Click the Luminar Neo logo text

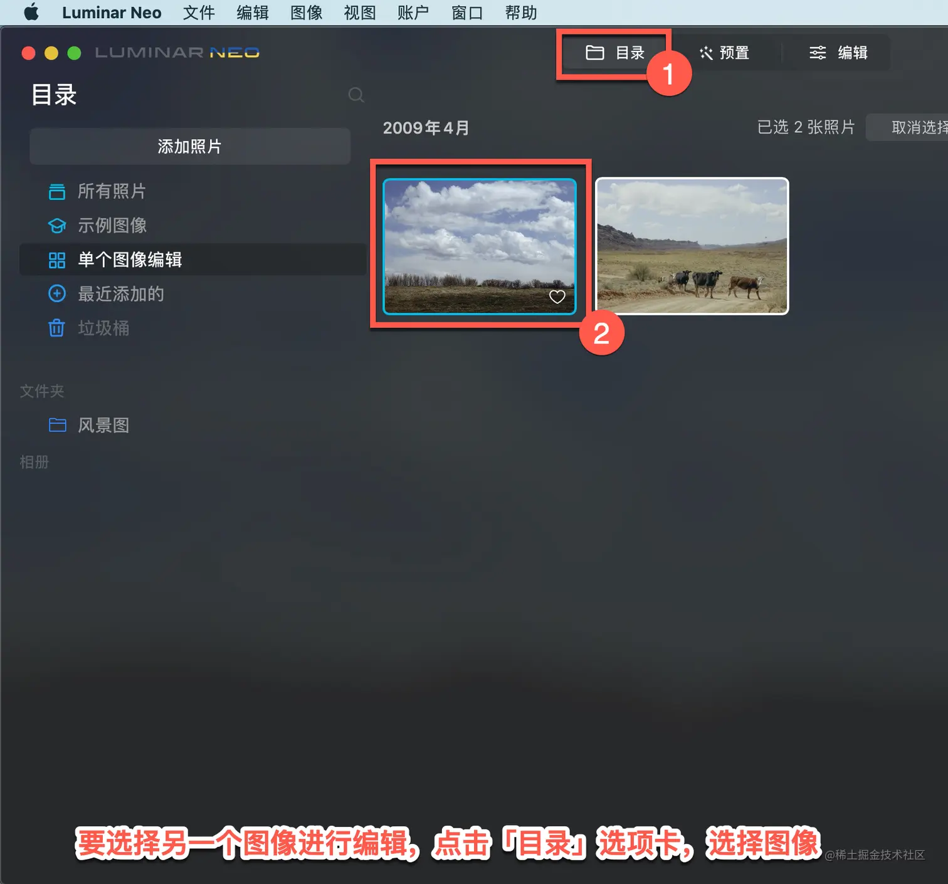click(x=177, y=53)
